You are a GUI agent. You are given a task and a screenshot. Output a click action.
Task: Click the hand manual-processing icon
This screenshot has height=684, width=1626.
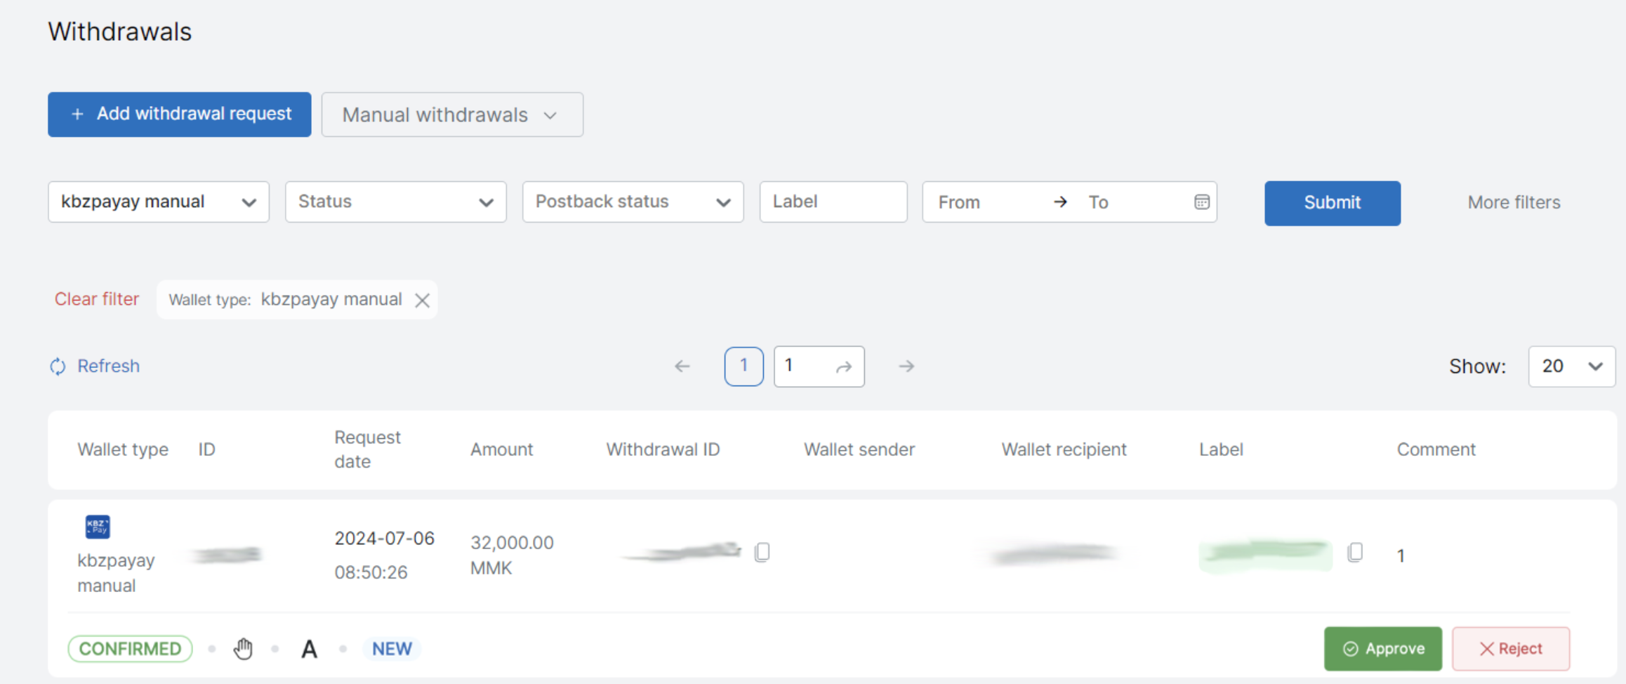pos(243,649)
